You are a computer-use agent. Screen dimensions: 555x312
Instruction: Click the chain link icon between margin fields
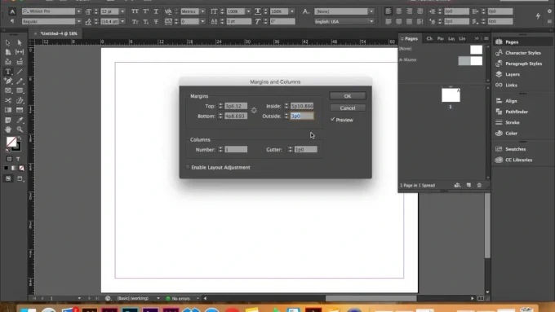point(254,111)
